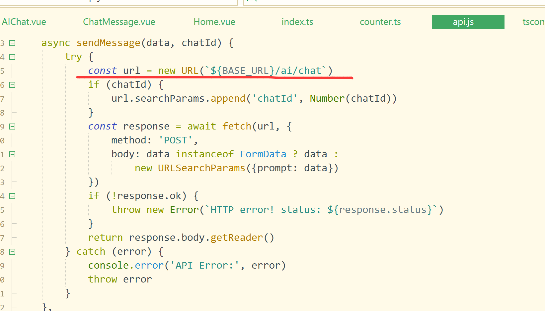Click the await keyword
This screenshot has height=311, width=545.
point(202,127)
